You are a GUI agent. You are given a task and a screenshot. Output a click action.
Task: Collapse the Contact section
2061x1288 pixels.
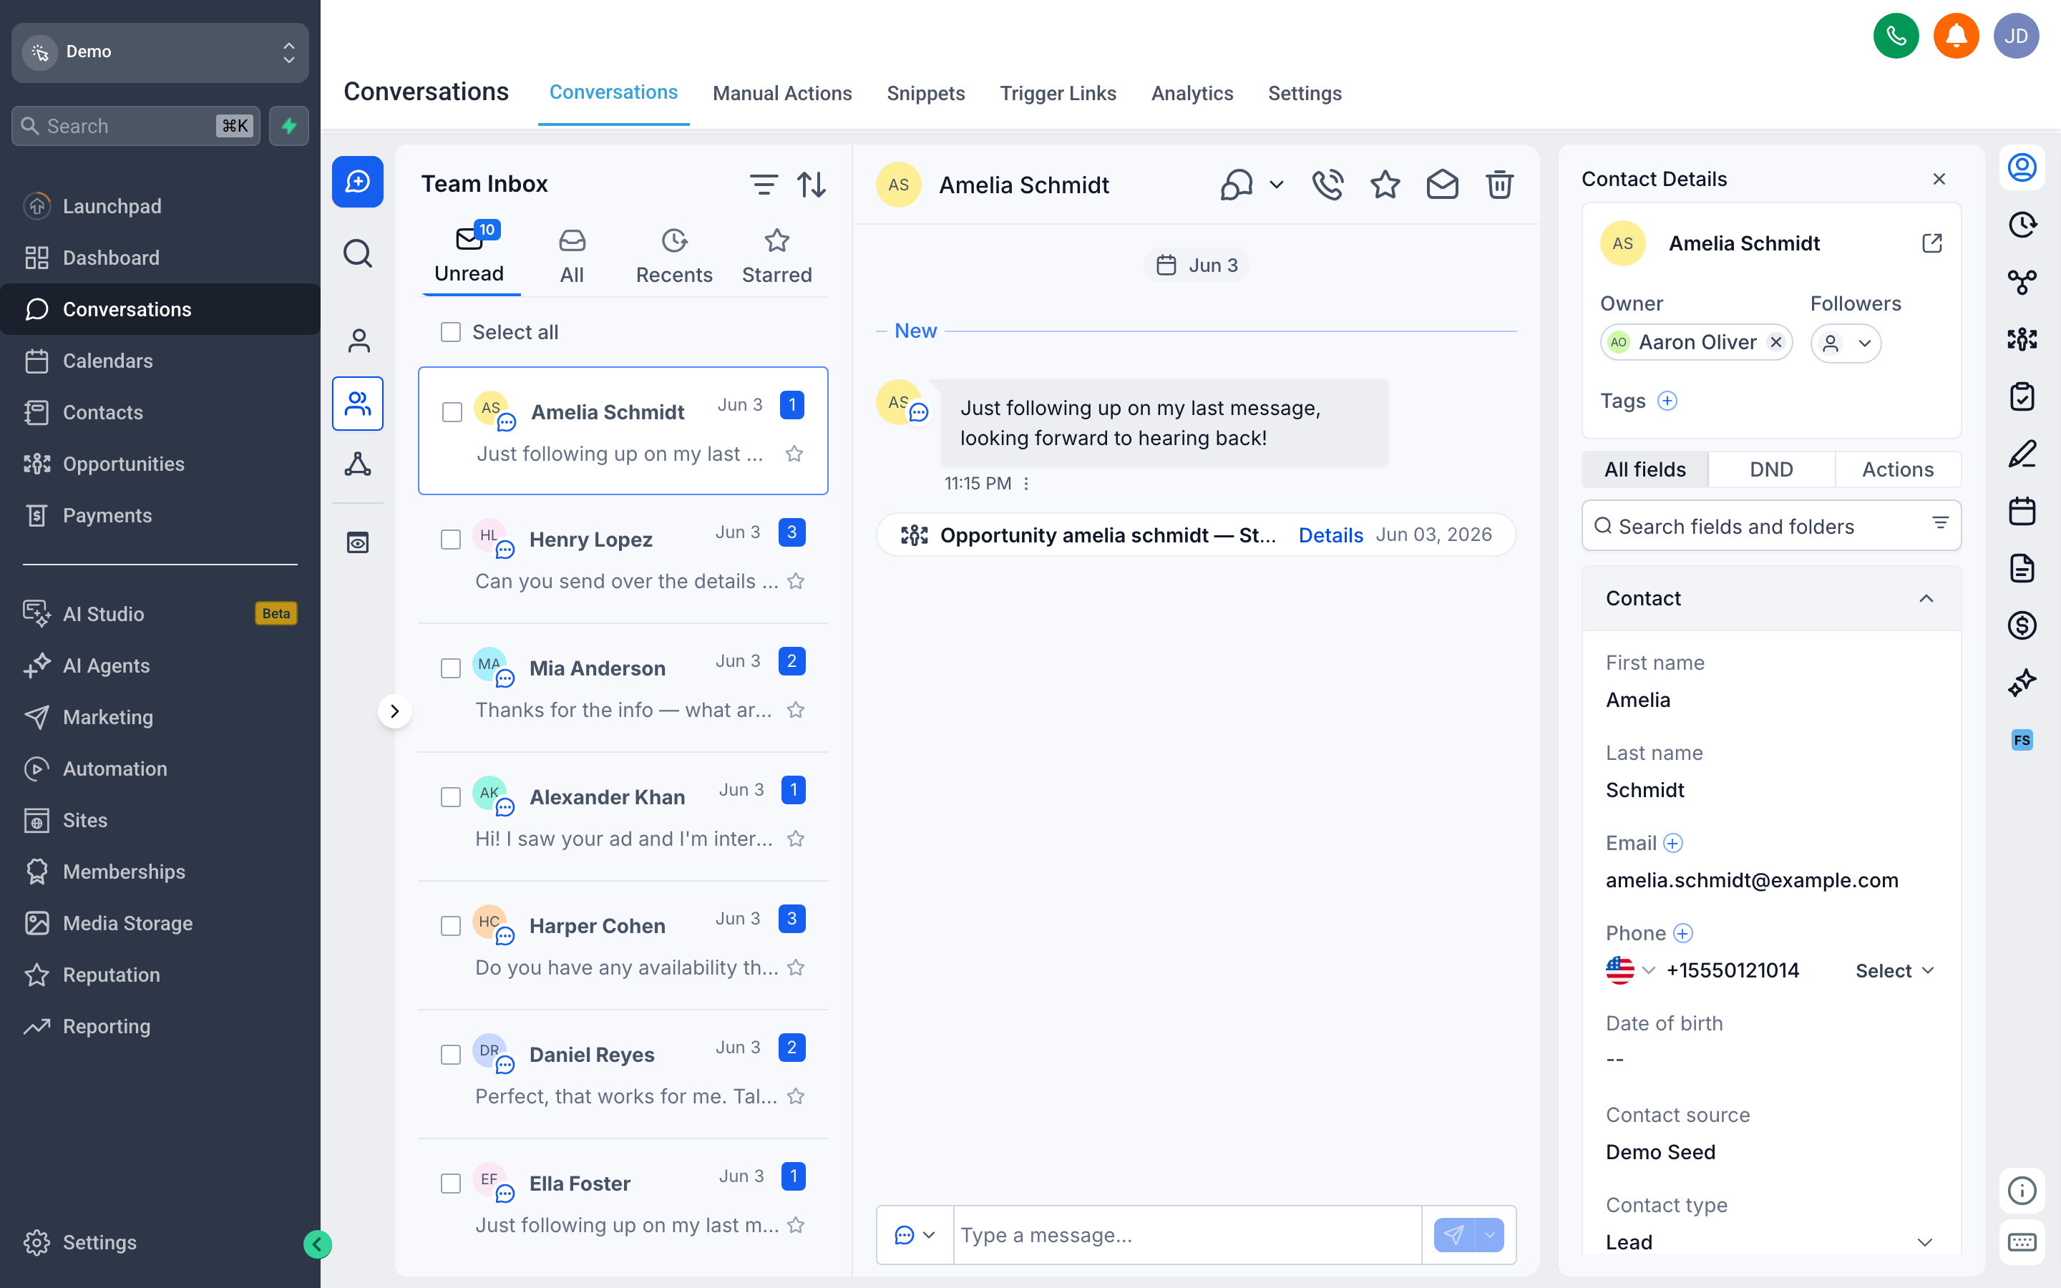coord(1926,599)
